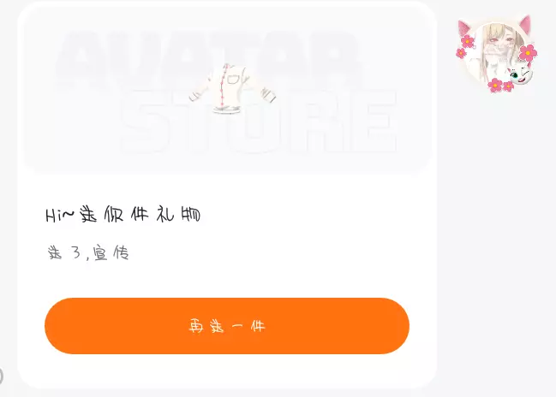Click the faded STORE lettering in banner
The image size is (556, 397).
259,121
